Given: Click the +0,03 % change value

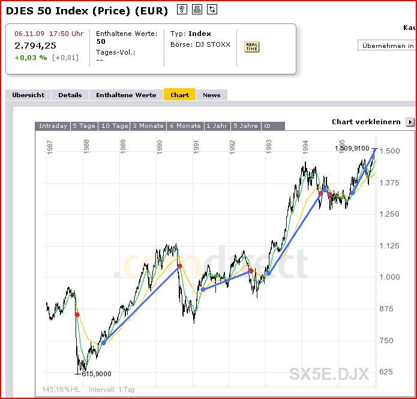Looking at the screenshot, I should pos(31,58).
